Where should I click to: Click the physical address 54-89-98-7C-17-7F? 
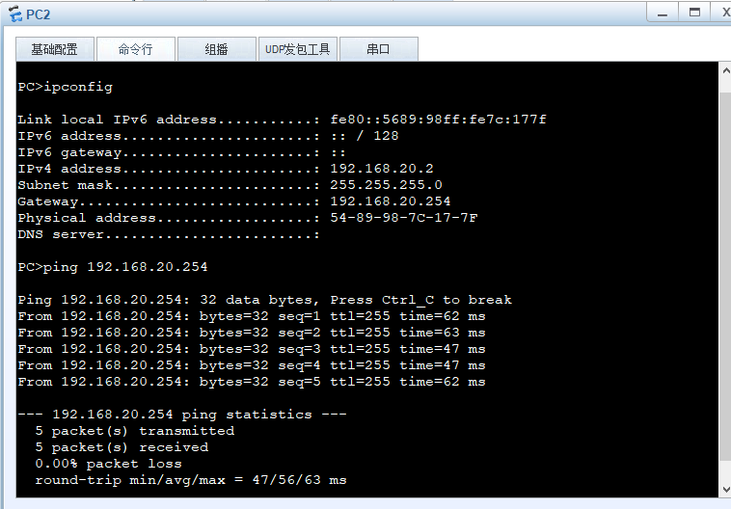(404, 218)
